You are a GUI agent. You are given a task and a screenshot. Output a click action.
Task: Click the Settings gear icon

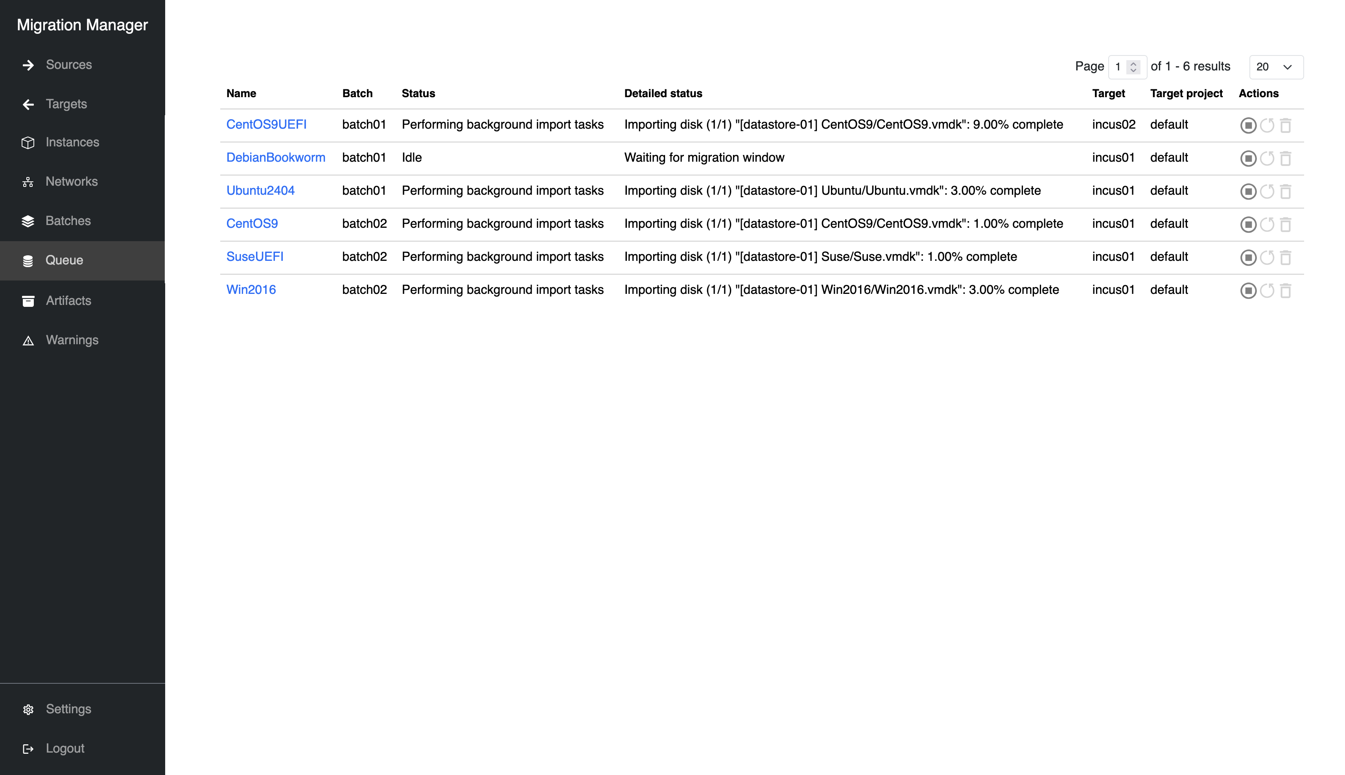(x=28, y=710)
